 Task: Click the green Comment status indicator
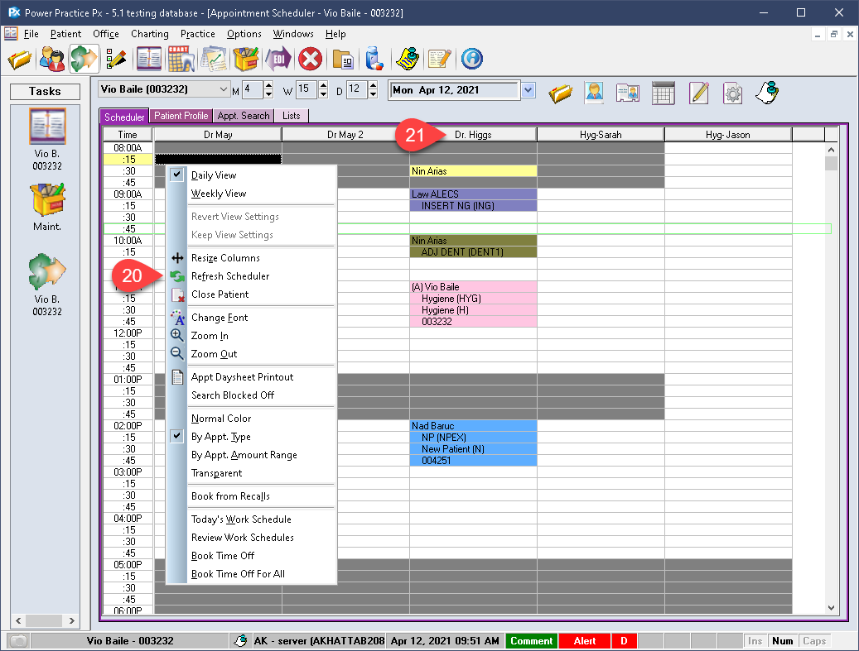tap(532, 641)
